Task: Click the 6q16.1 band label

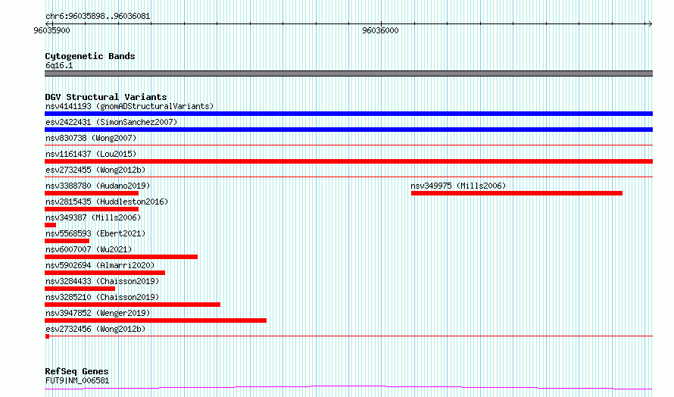Action: tap(59, 65)
